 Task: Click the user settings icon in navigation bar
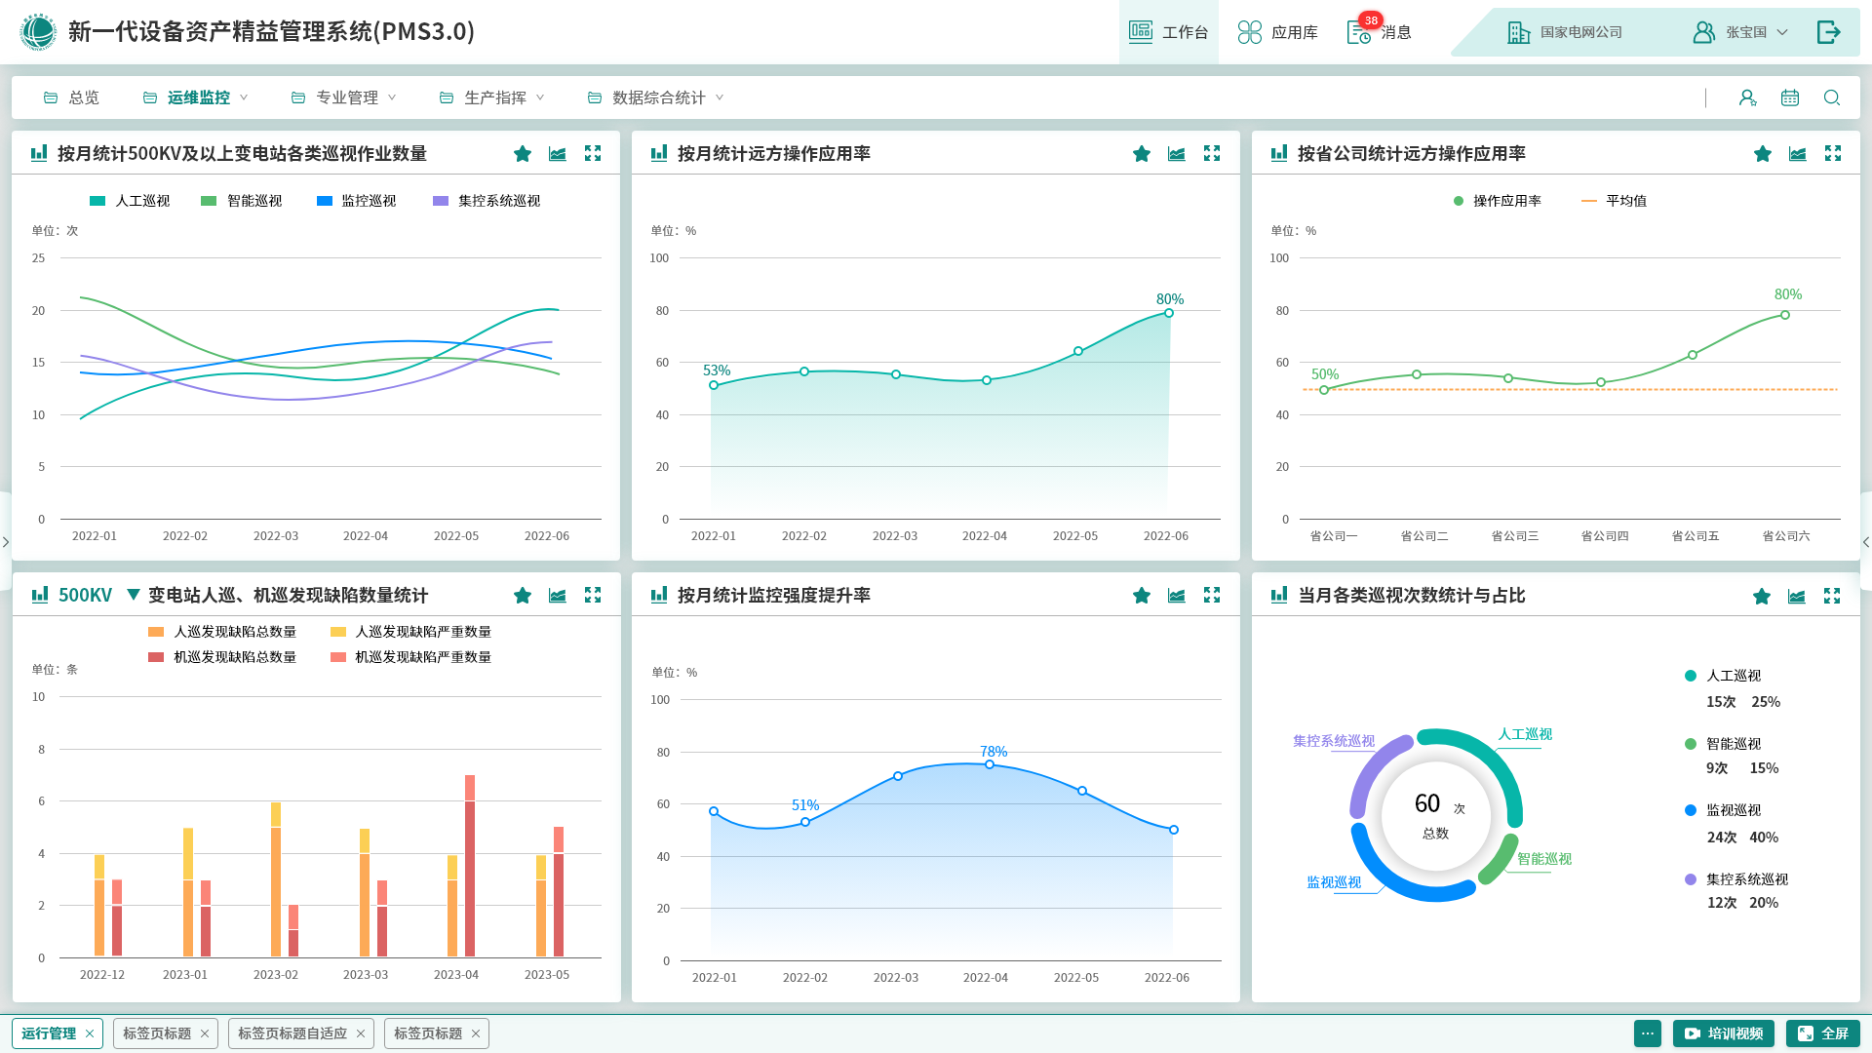1747,97
